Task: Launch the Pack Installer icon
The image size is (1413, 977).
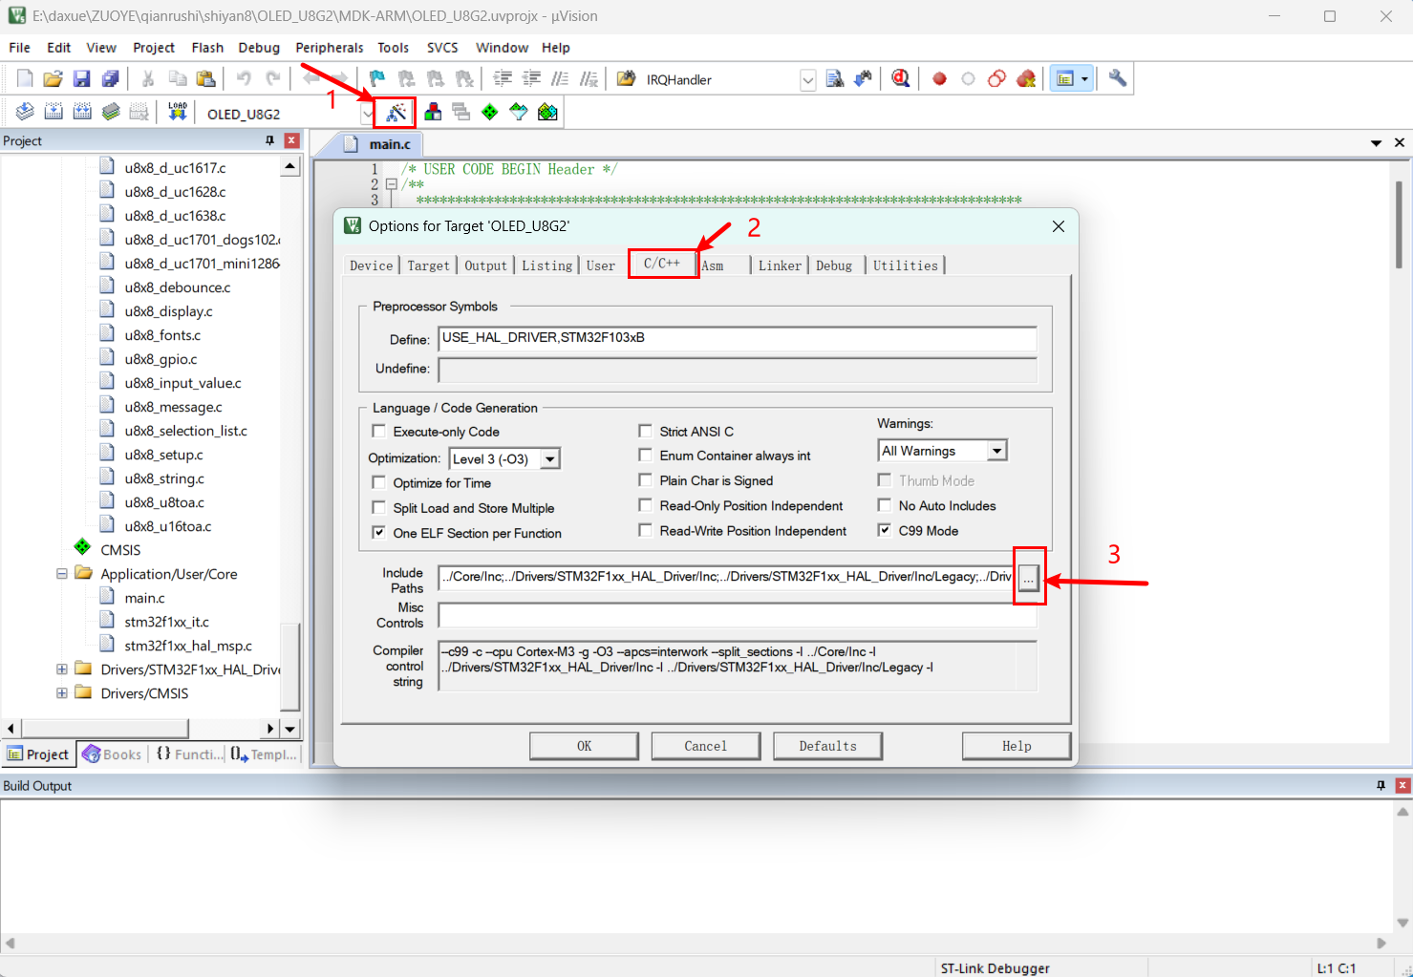Action: pyautogui.click(x=547, y=112)
